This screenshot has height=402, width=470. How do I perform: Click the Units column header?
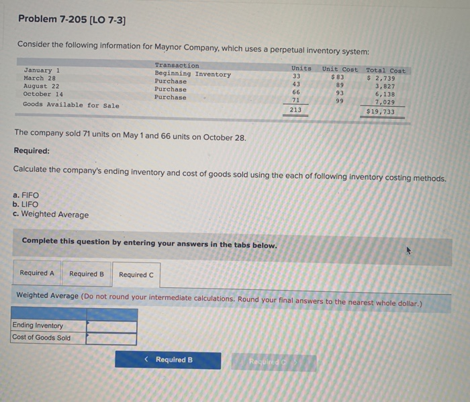301,68
